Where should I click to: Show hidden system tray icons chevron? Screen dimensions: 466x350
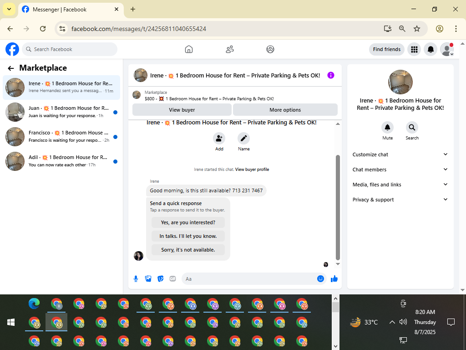pos(392,322)
